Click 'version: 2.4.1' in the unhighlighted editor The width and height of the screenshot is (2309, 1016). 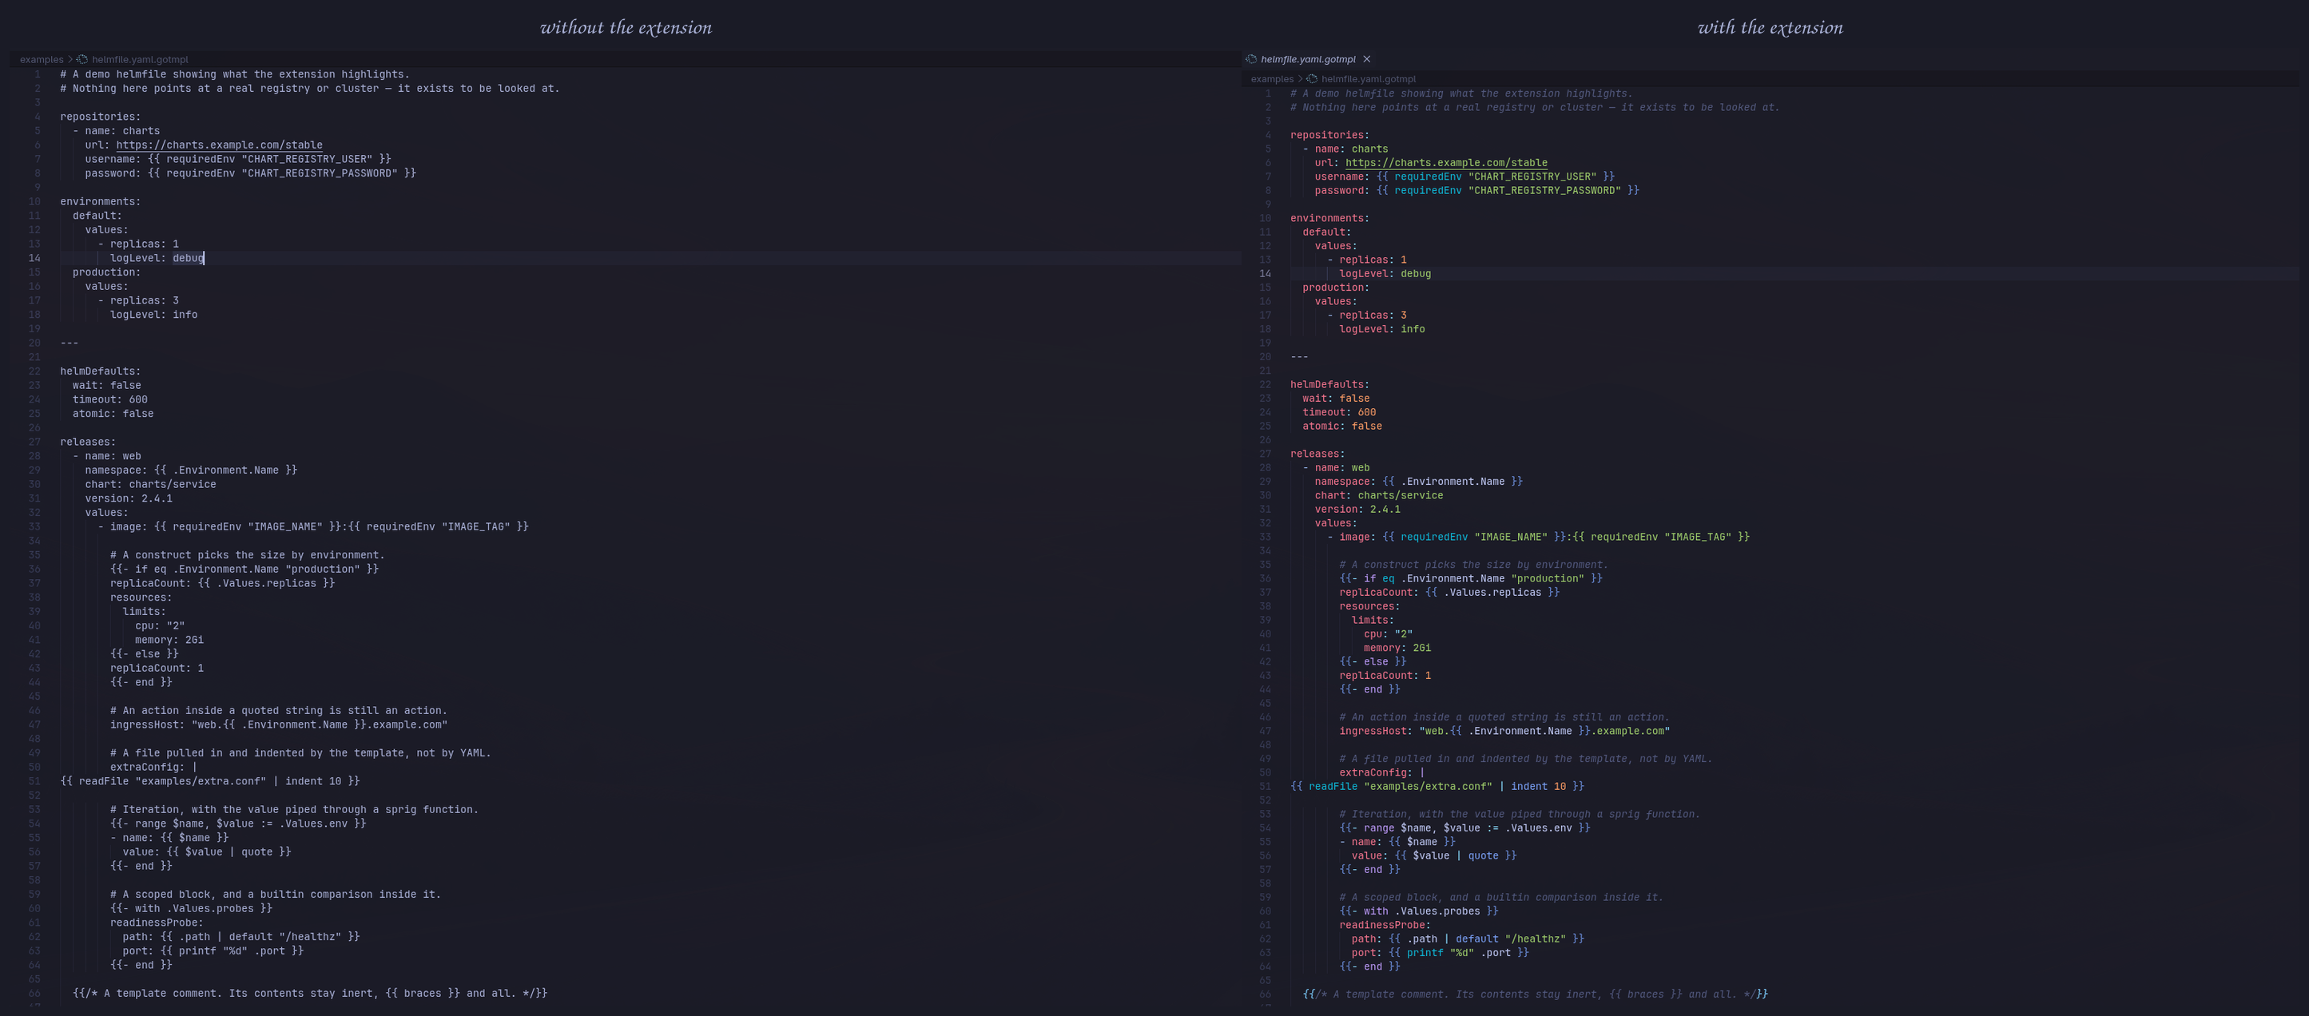pyautogui.click(x=129, y=498)
